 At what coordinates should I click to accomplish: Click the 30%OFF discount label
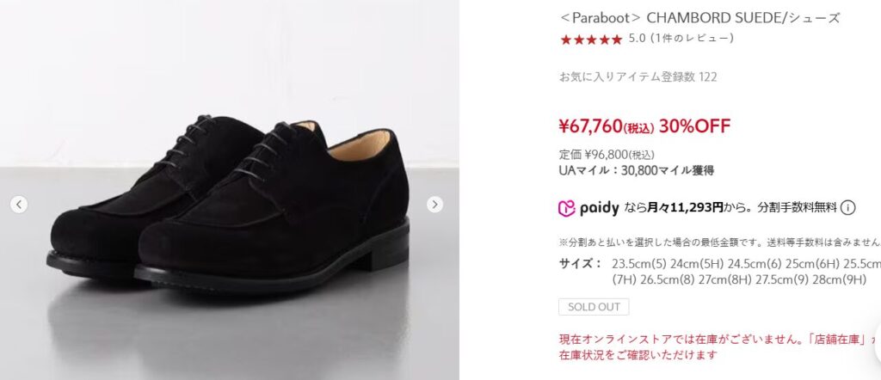[x=694, y=126]
